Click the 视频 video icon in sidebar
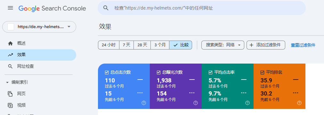Screen dimensions: 324x115 (x=10, y=105)
